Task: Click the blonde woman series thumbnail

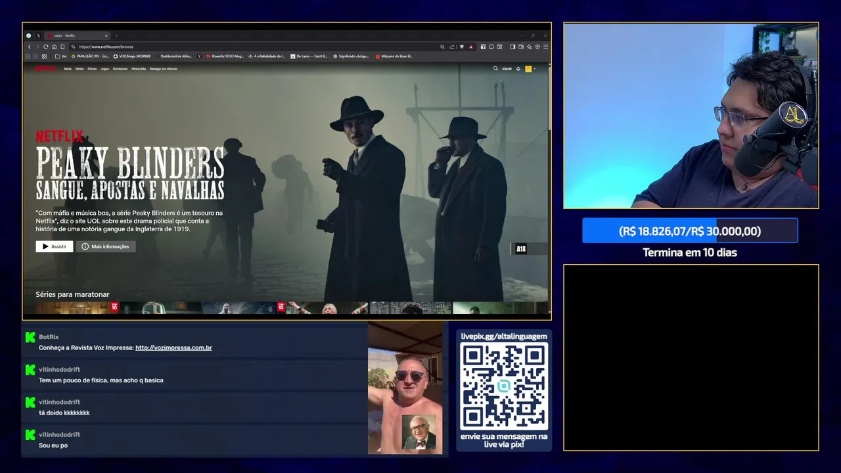Action: (327, 307)
